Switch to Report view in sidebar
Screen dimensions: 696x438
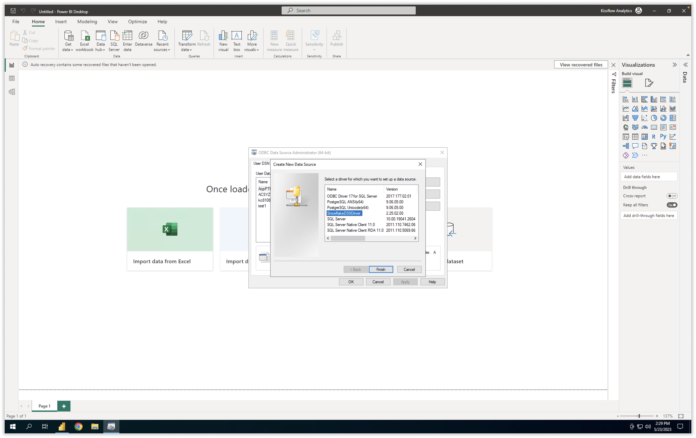pyautogui.click(x=12, y=65)
